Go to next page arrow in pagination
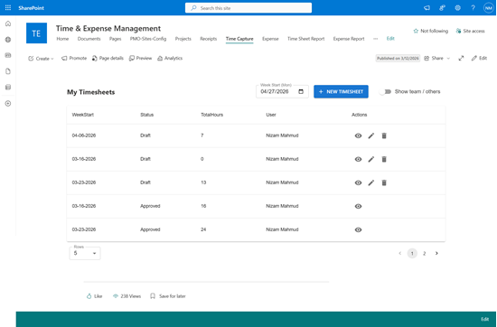497x327 pixels. [x=436, y=253]
